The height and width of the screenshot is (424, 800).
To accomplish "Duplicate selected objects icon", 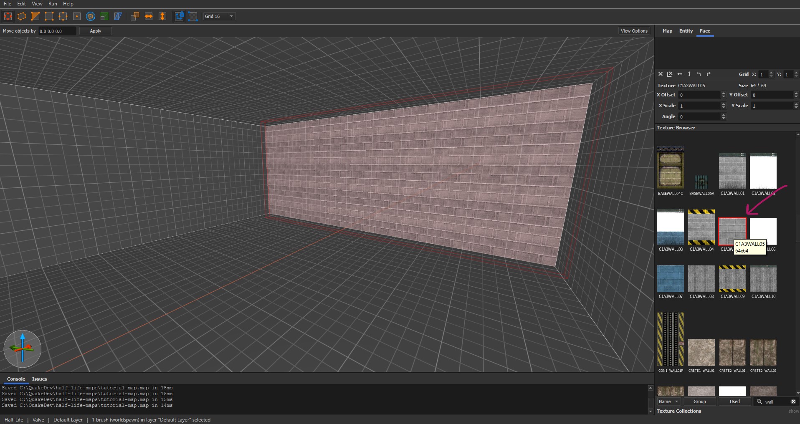I will tap(135, 16).
